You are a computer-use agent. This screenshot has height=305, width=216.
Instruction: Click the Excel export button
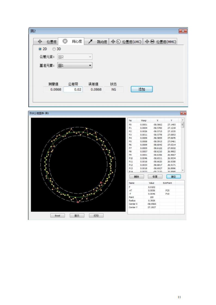pyautogui.click(x=57, y=215)
